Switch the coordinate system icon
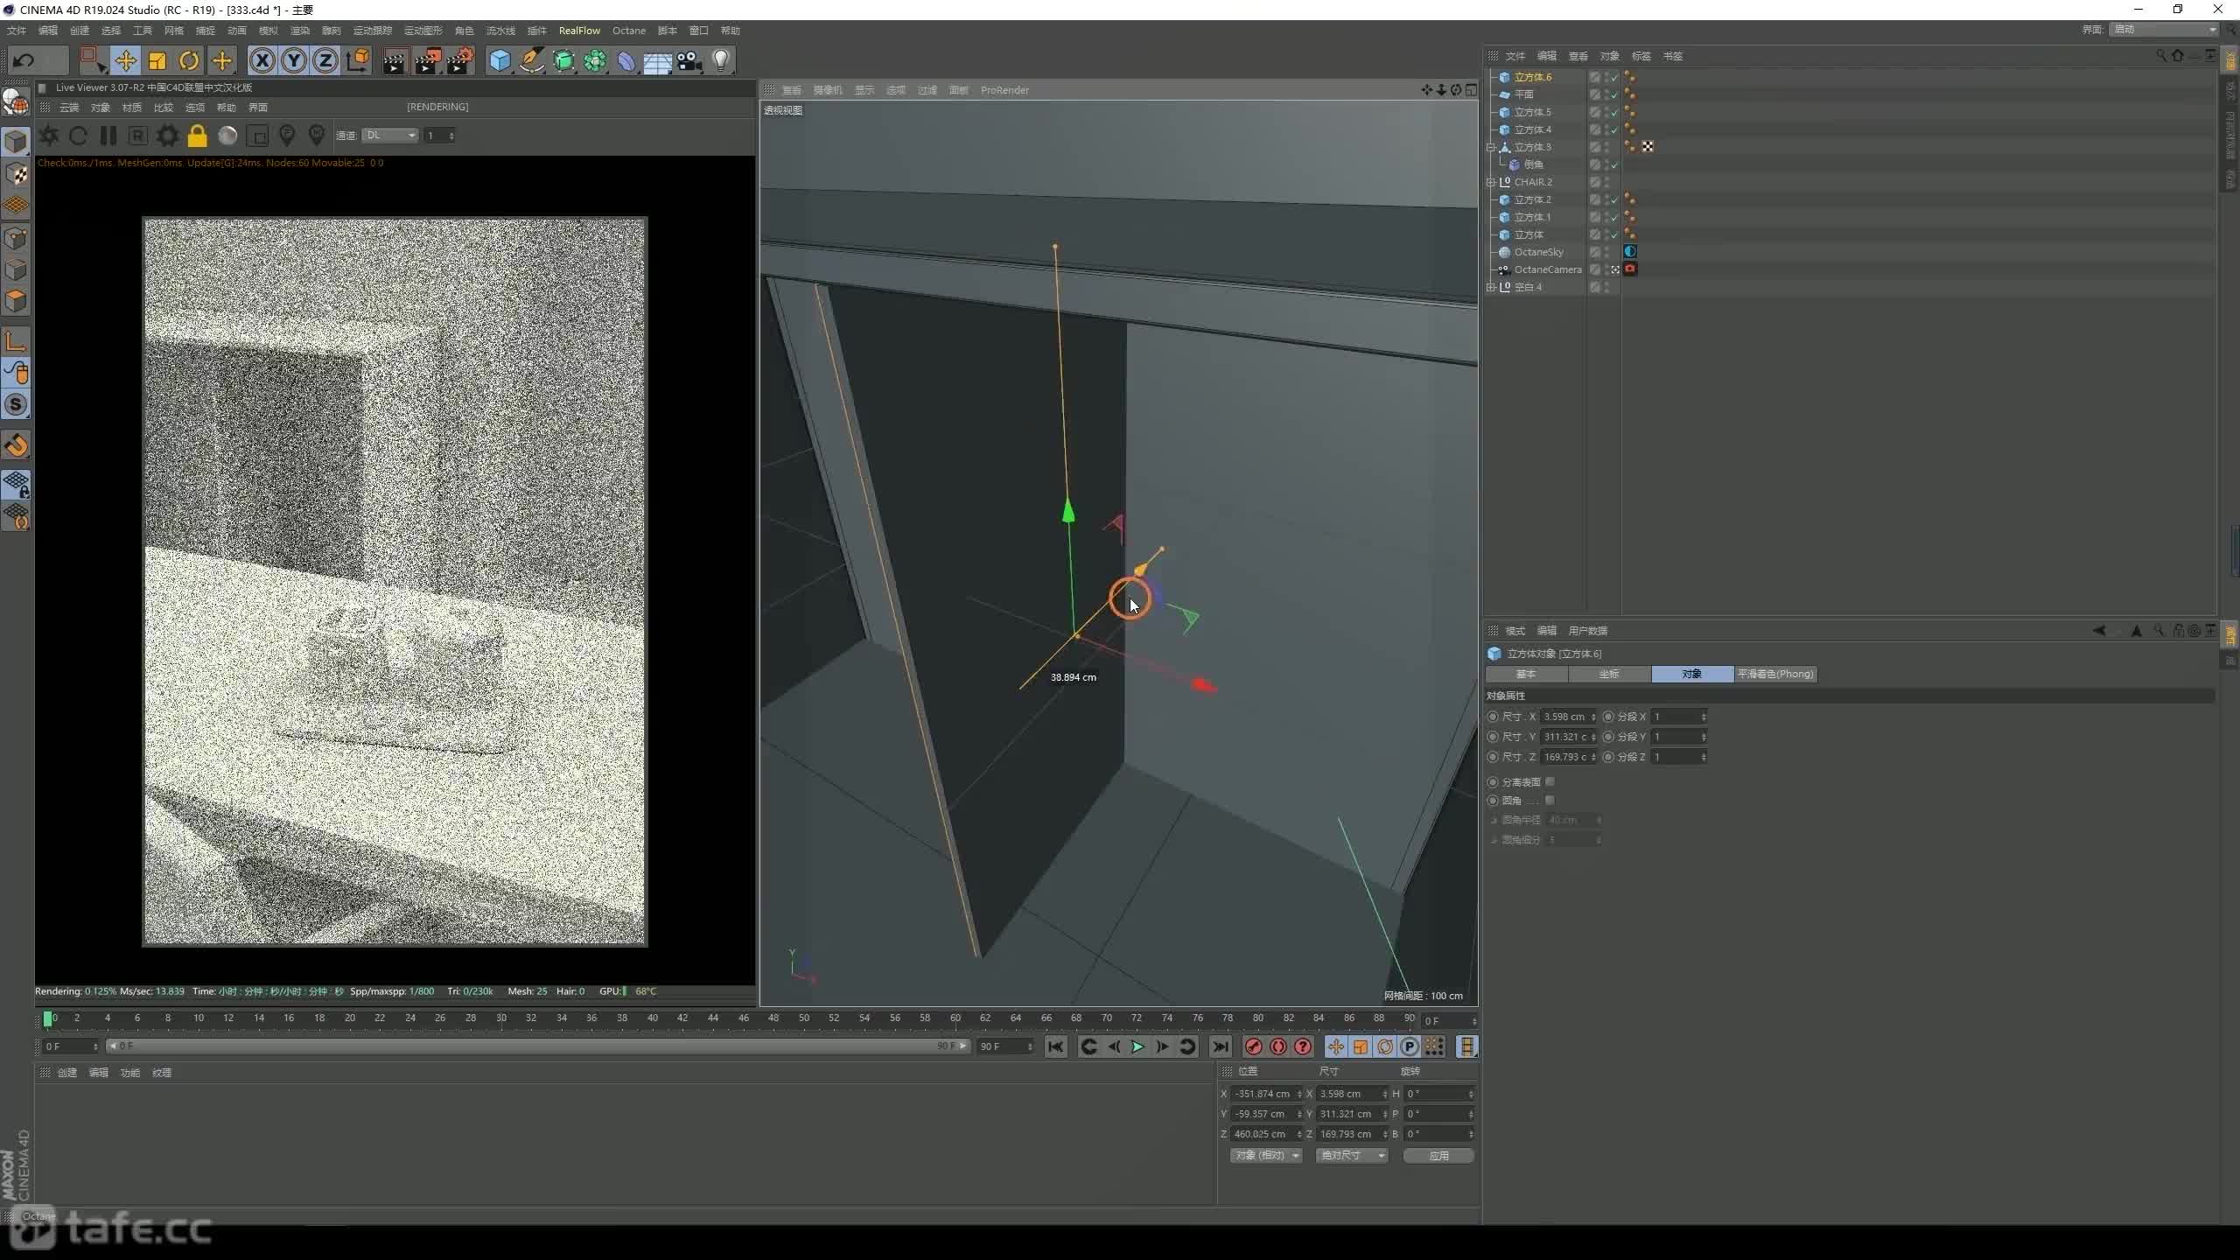This screenshot has width=2240, height=1260. click(358, 60)
